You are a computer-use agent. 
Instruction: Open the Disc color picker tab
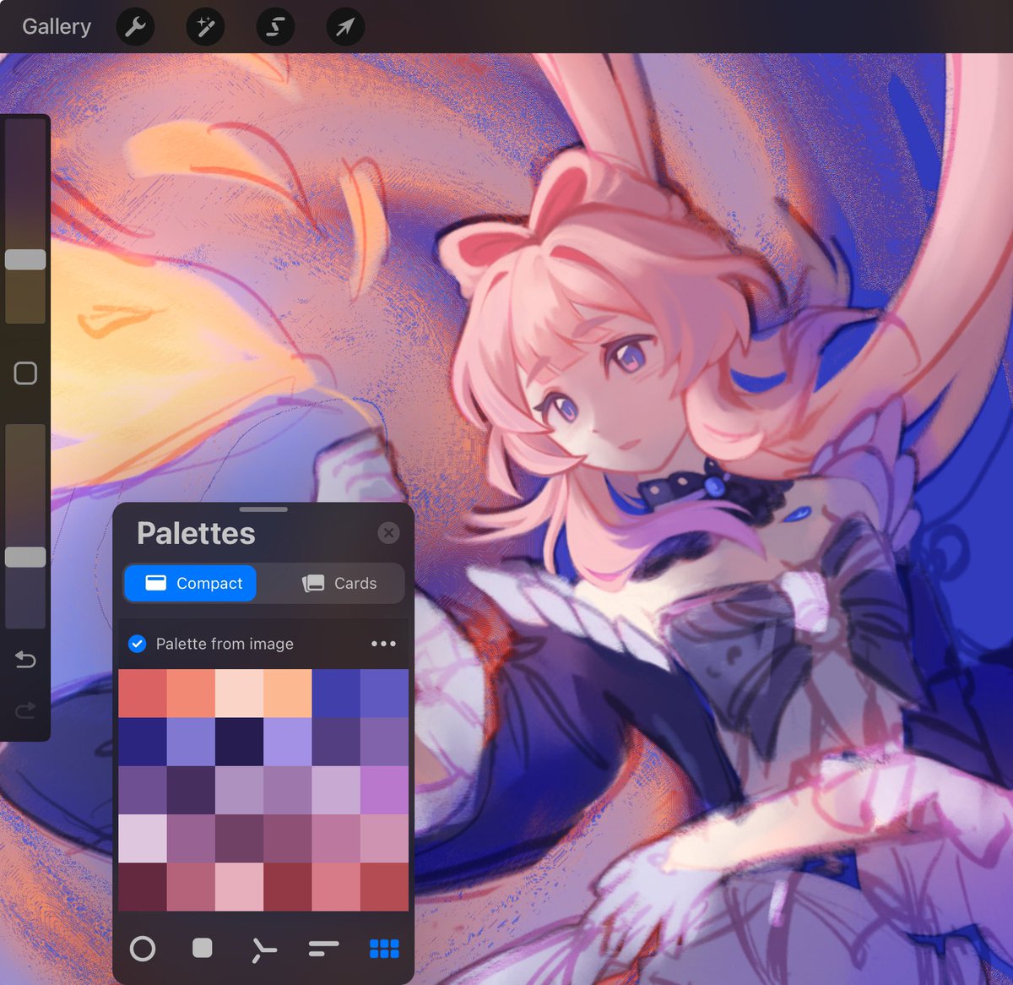[x=143, y=949]
